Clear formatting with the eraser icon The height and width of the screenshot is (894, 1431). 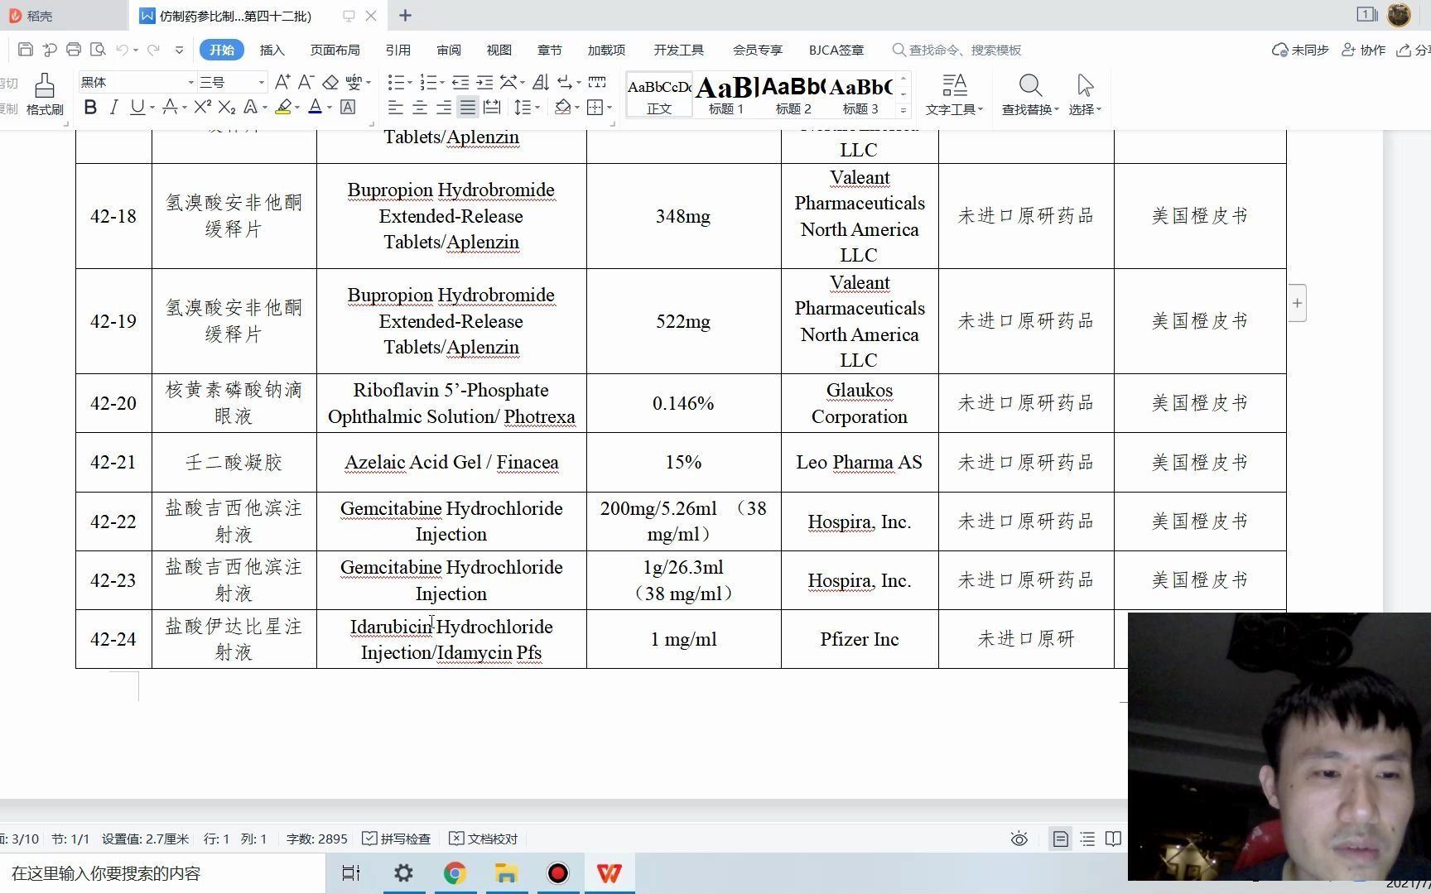coord(330,82)
